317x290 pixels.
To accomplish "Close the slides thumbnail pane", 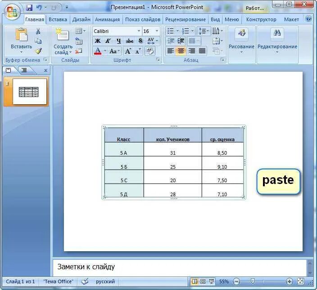I will (x=45, y=70).
